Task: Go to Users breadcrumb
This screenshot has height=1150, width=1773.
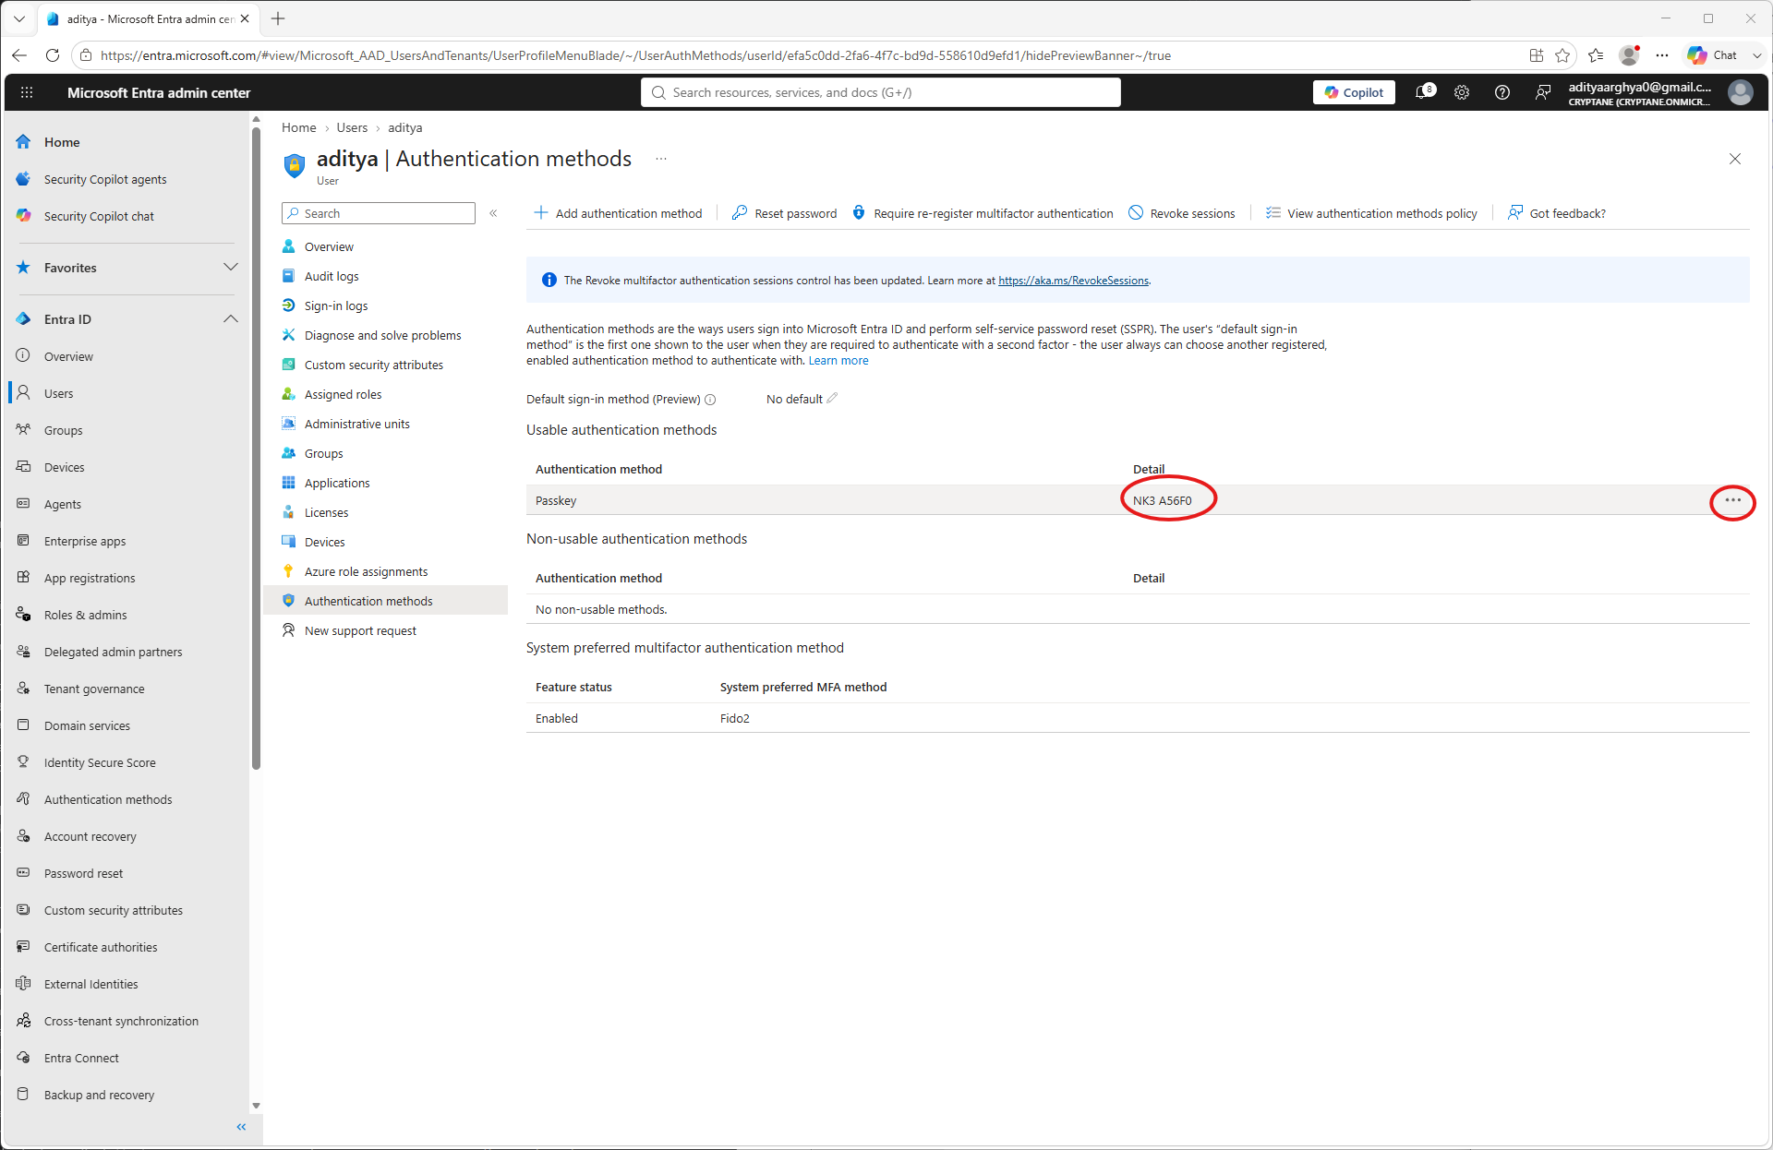Action: [x=352, y=127]
